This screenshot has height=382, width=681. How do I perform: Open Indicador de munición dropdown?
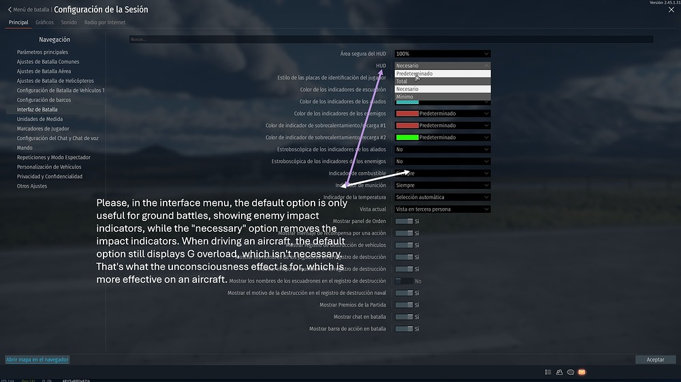[443, 185]
